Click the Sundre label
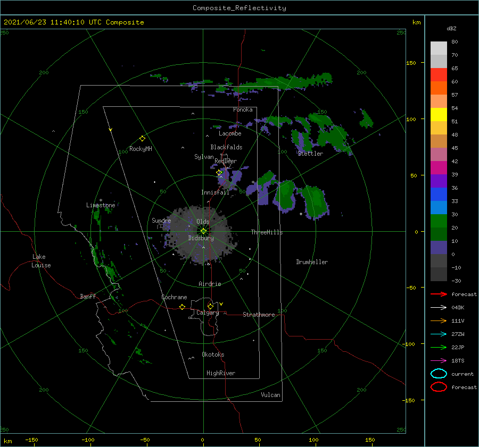 (161, 220)
